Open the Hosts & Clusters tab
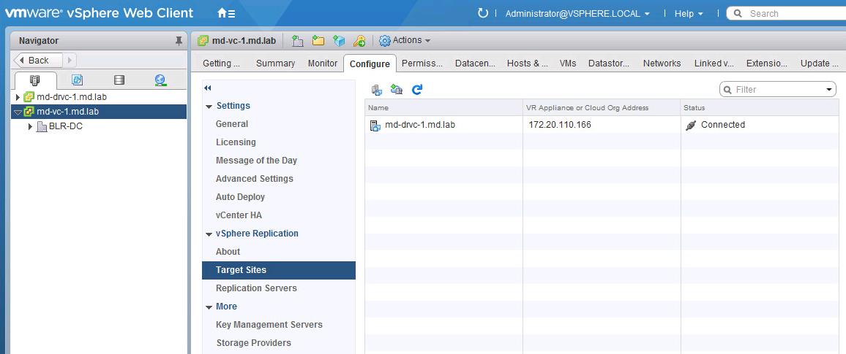This screenshot has height=354, width=846. pos(528,64)
